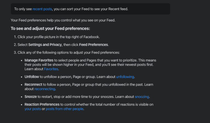The height and width of the screenshot is (123, 210).
Task: Click the "Your Feed preferences help you control" sentence
Action: coord(63,20)
